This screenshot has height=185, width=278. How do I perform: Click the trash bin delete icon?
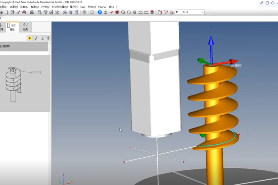71,12
